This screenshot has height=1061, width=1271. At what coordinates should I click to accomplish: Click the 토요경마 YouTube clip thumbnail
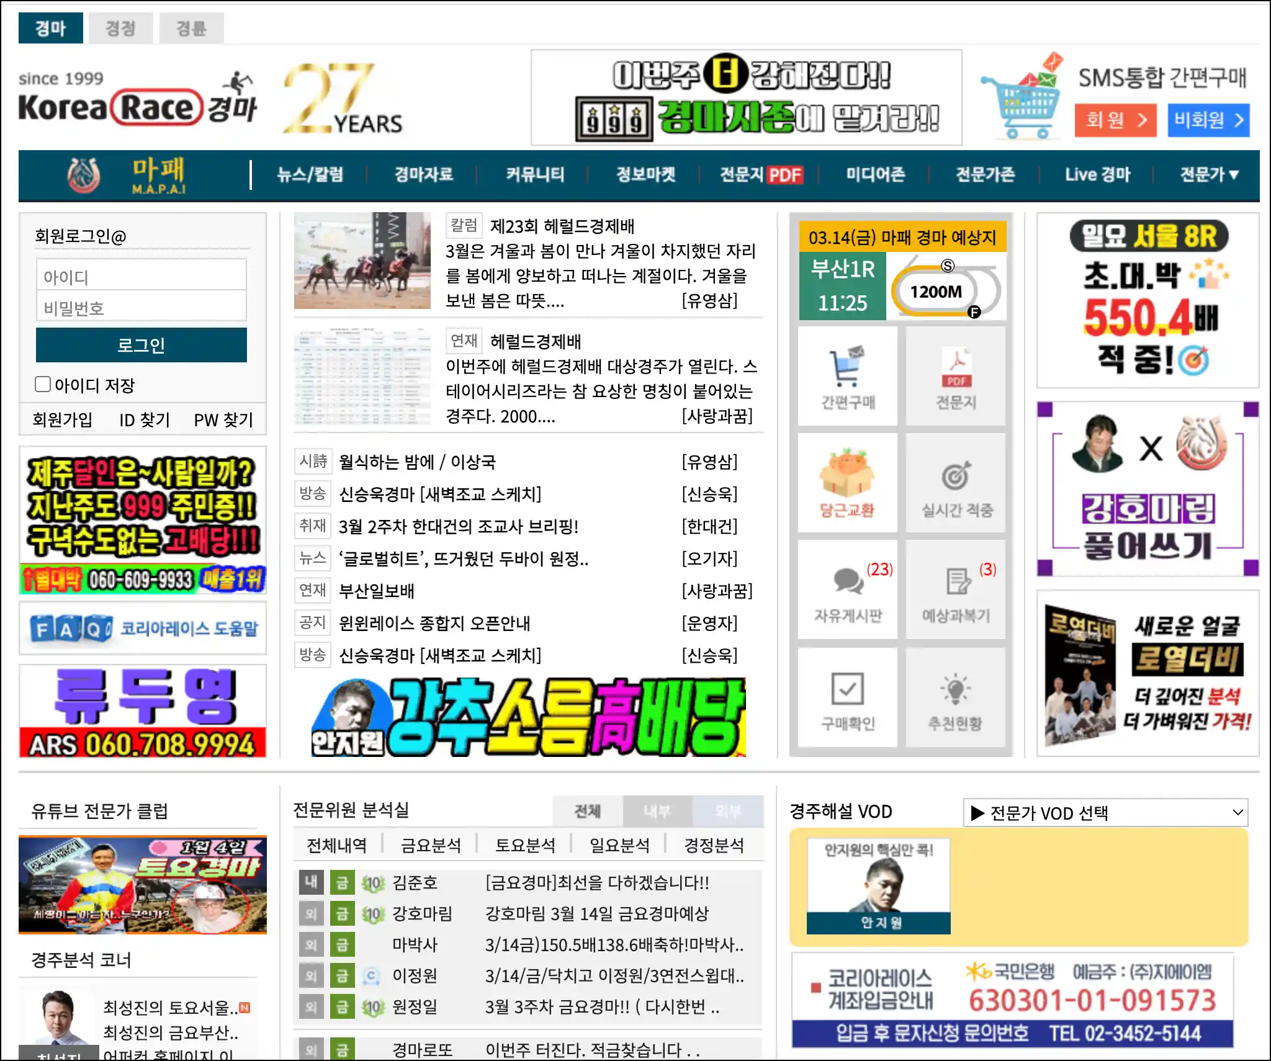click(x=143, y=884)
